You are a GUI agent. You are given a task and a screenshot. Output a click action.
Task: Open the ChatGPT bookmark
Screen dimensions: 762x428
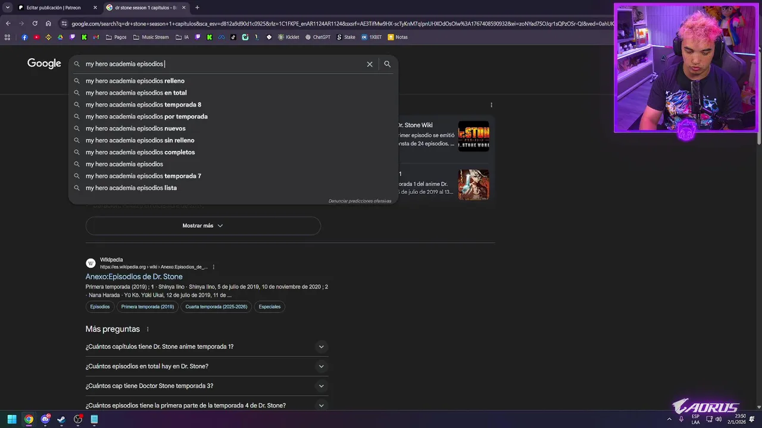point(318,37)
